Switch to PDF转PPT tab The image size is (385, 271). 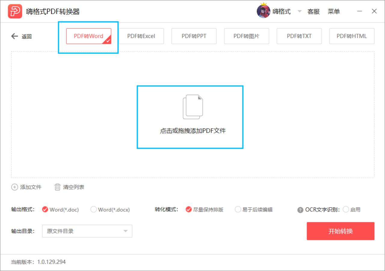[194, 36]
